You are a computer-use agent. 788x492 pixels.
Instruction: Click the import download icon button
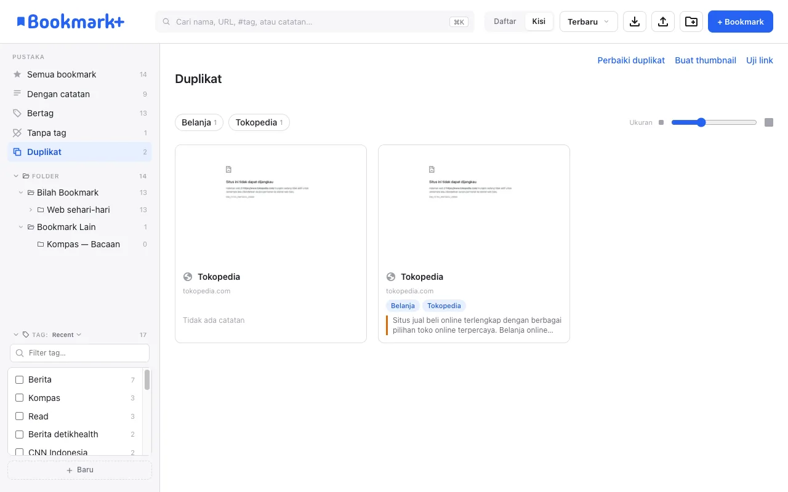pyautogui.click(x=635, y=22)
